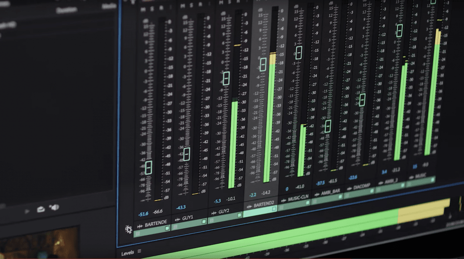Click BARTEND2 volume value -2.2
Viewport: 464px width, 259px height.
(x=253, y=195)
